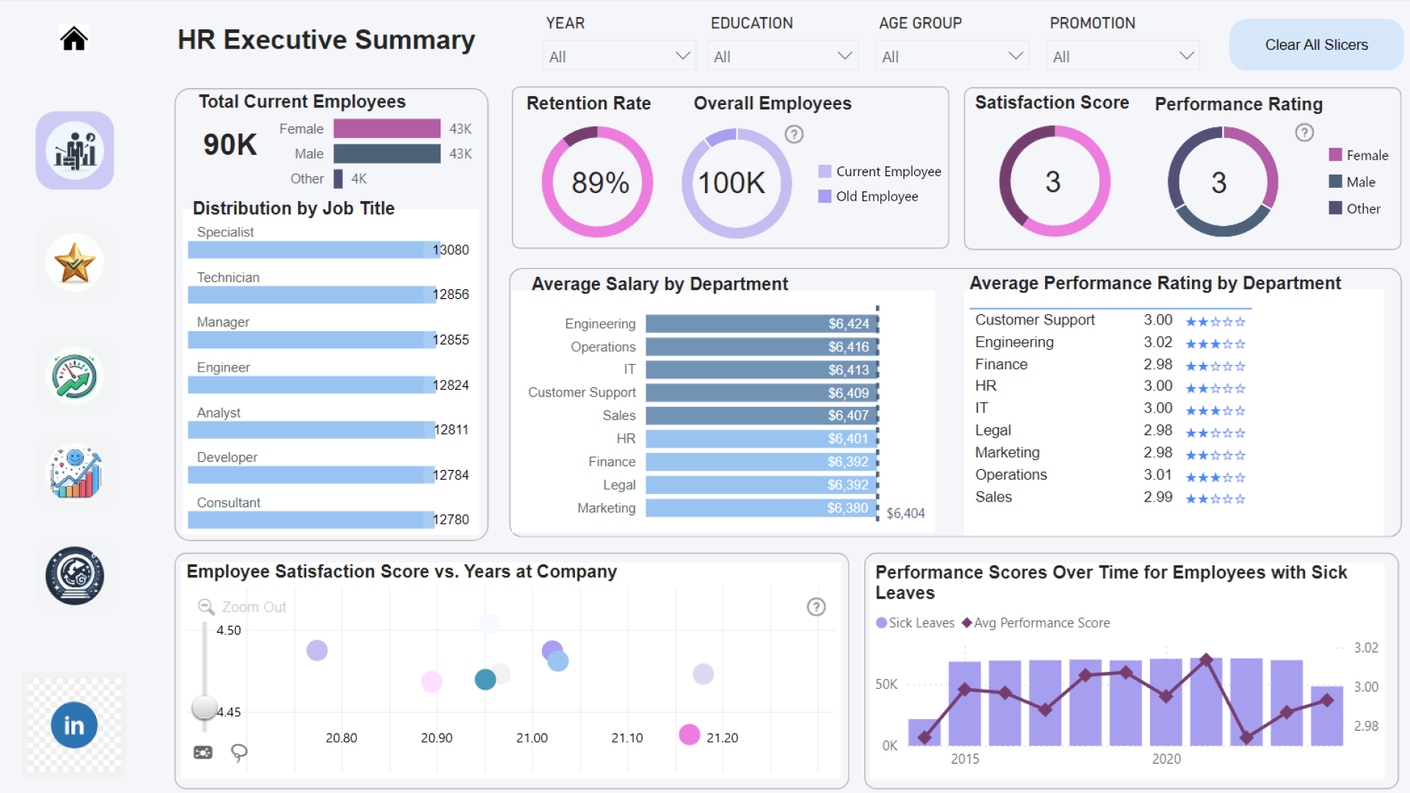Click Clear All Slicers button
This screenshot has width=1410, height=793.
pos(1316,45)
